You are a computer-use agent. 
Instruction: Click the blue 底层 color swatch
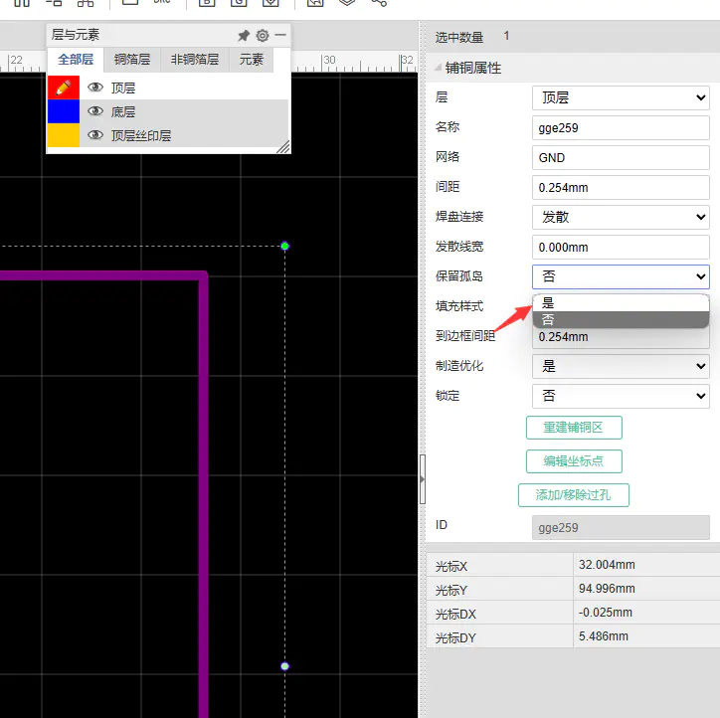[63, 111]
